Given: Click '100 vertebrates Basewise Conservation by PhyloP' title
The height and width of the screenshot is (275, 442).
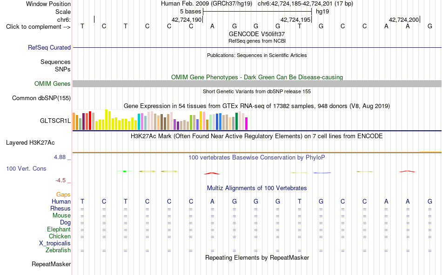Looking at the screenshot, I should [257, 158].
